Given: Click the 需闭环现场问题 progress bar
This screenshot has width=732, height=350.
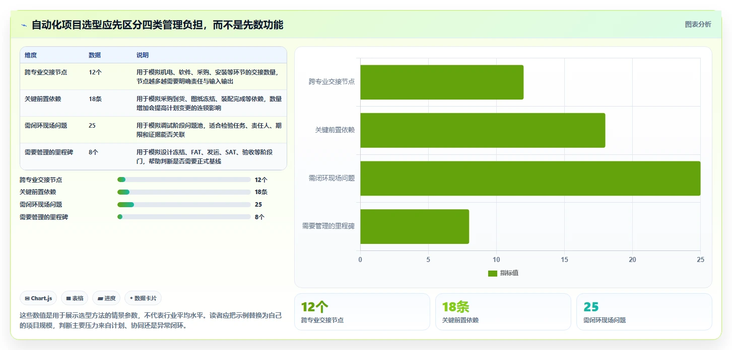Looking at the screenshot, I should click(x=184, y=205).
